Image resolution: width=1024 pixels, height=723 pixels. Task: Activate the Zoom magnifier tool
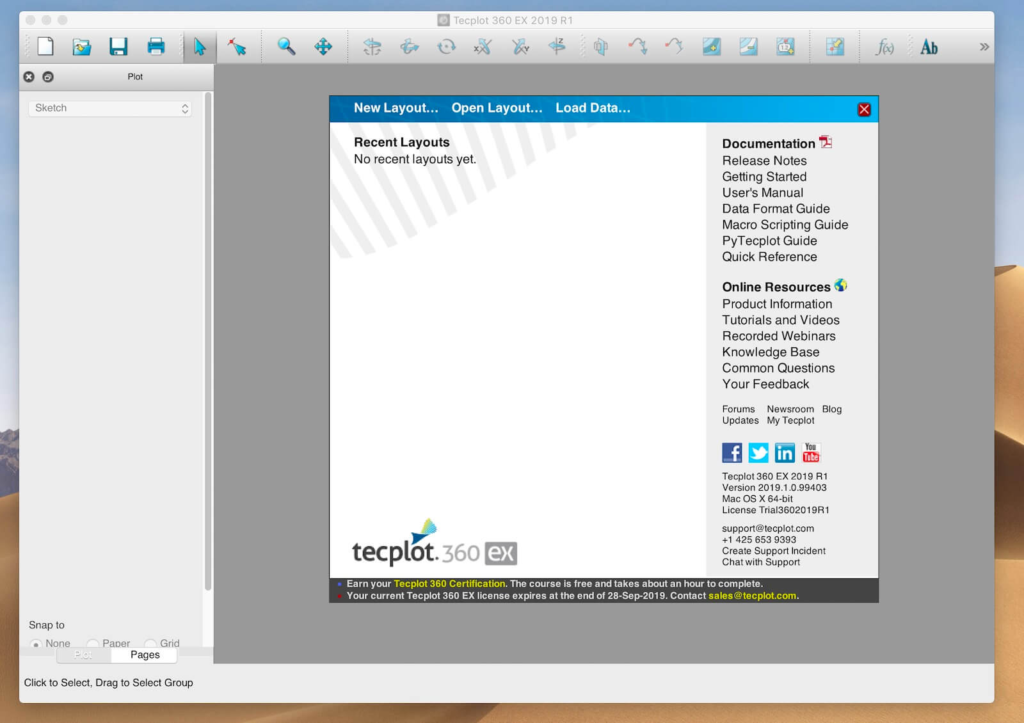click(286, 47)
